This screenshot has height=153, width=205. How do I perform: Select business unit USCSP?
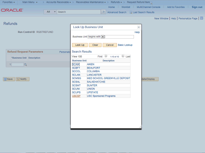coord(76,96)
